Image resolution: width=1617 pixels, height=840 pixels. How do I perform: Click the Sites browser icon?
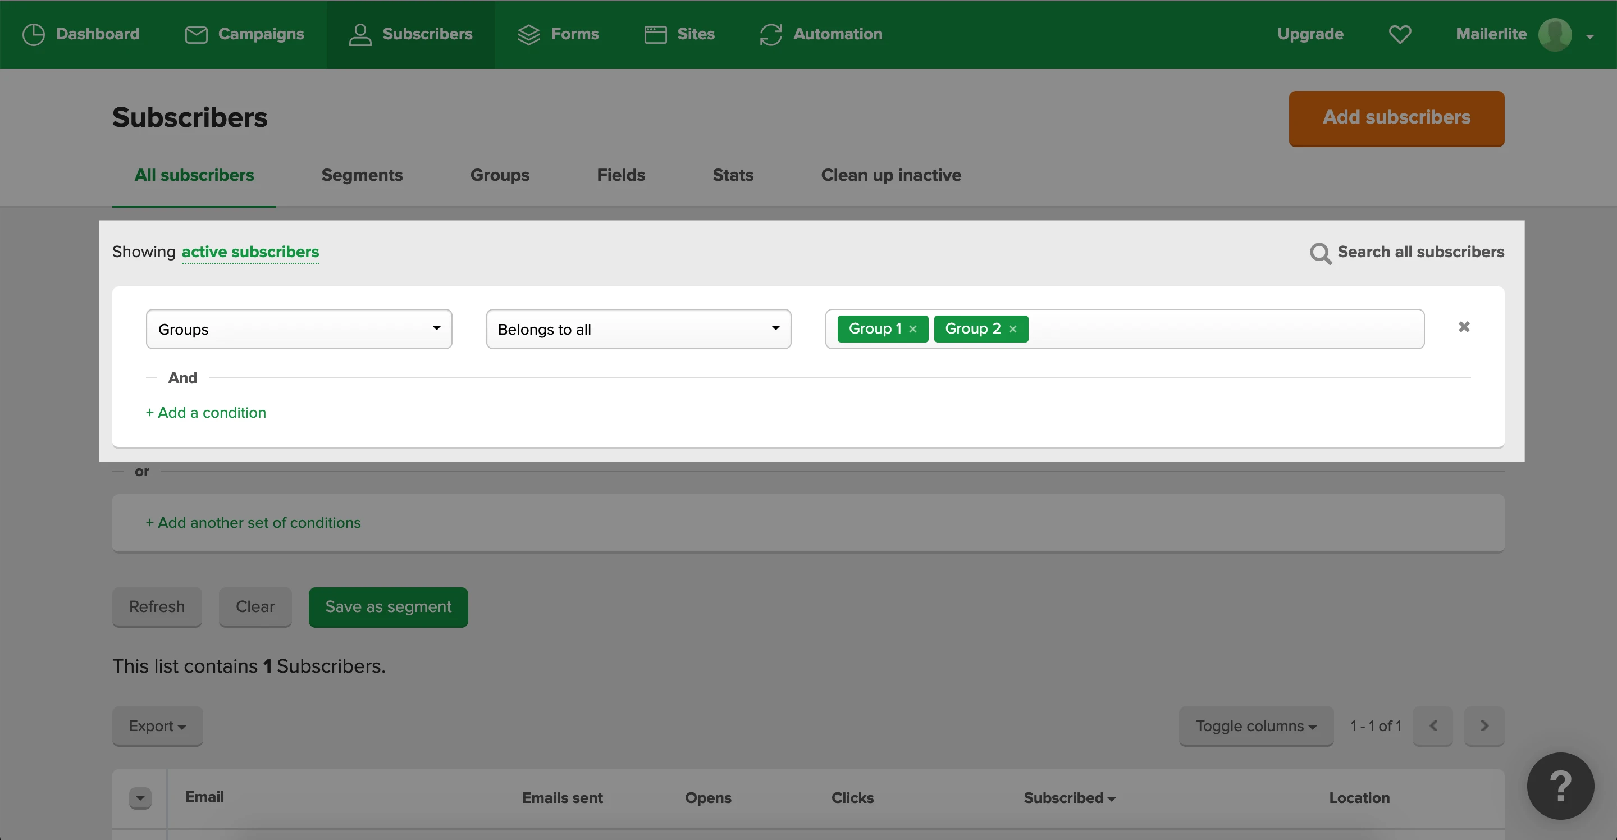click(x=655, y=34)
